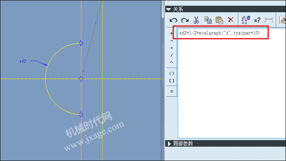Insert the caret exponent operator
This screenshot has width=286, height=161.
click(171, 62)
